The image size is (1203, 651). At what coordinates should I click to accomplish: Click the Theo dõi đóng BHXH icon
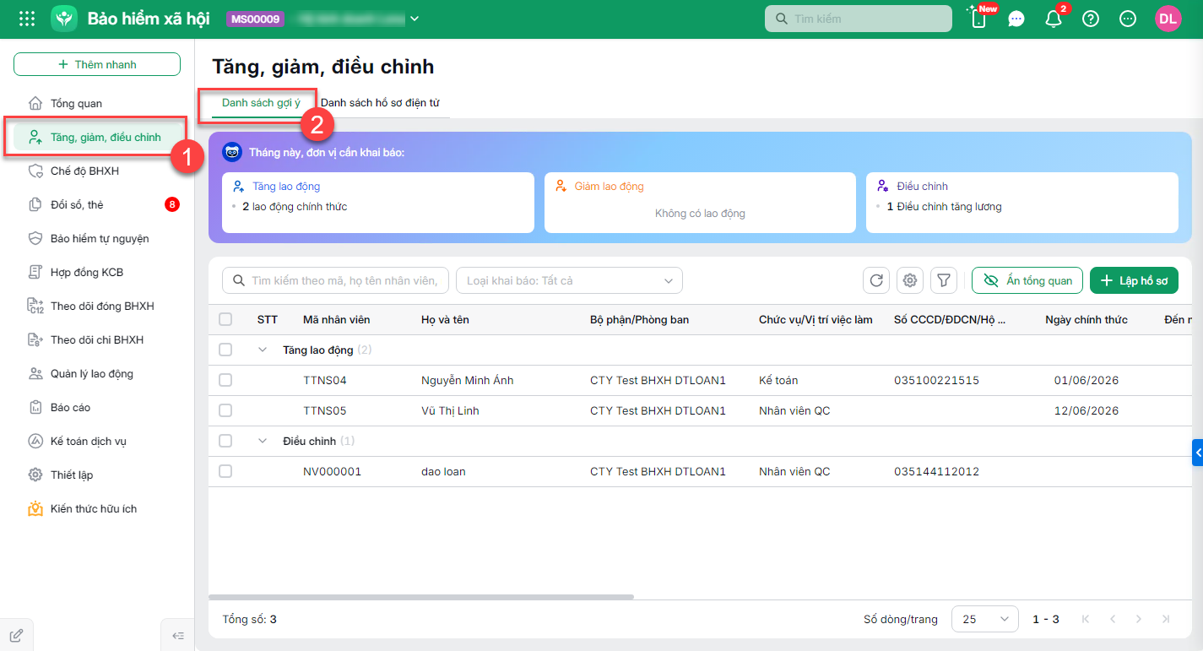pyautogui.click(x=35, y=306)
